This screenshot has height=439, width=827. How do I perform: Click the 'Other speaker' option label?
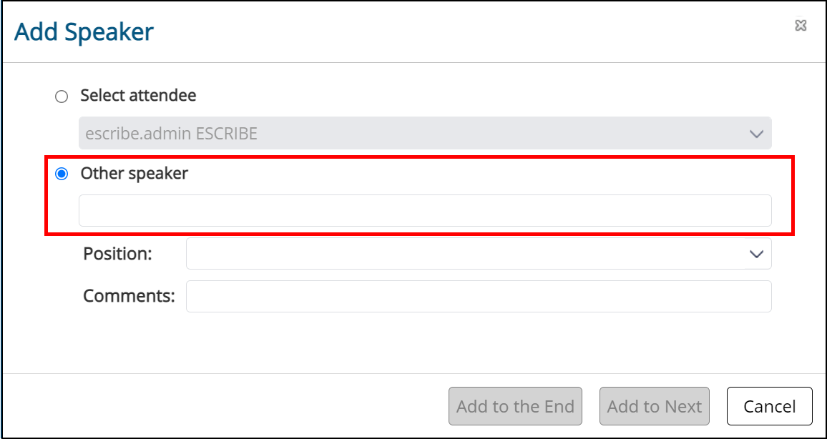134,174
